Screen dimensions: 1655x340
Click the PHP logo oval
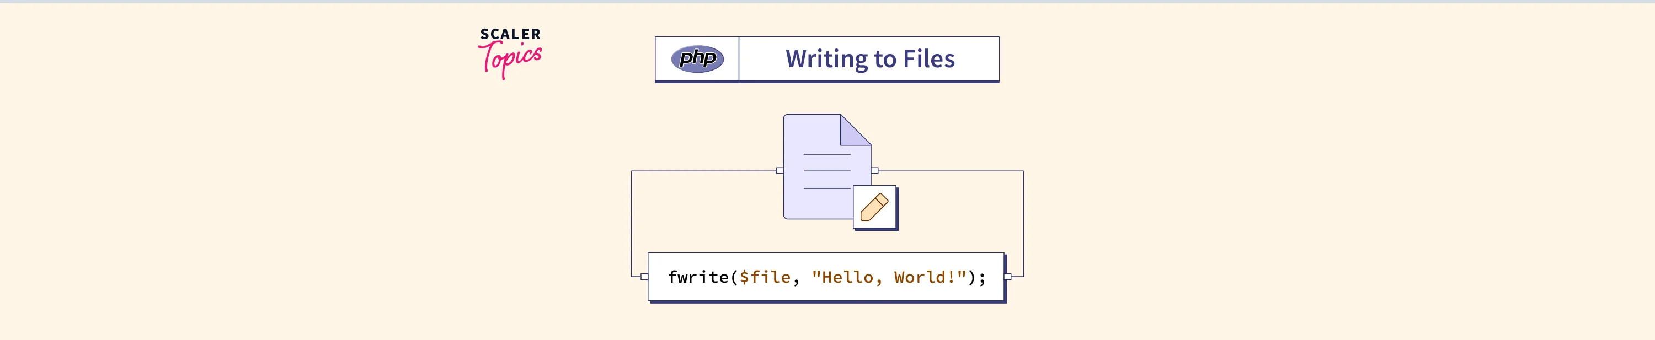point(697,59)
